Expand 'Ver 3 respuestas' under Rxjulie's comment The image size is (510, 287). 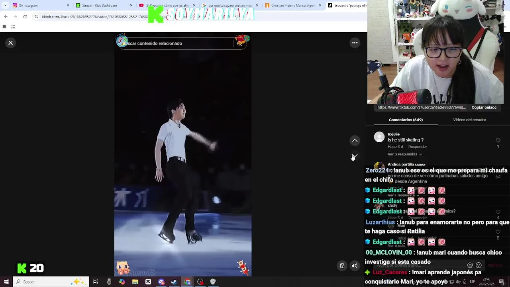point(404,154)
